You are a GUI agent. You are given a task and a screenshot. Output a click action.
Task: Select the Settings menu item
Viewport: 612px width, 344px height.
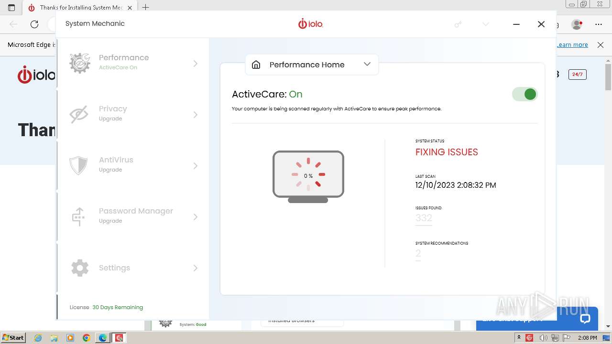[x=133, y=268]
